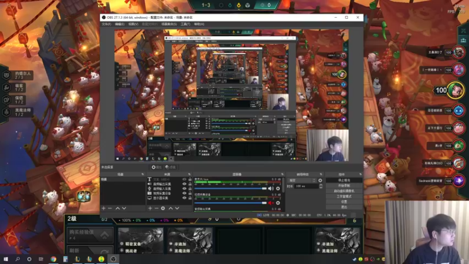Pop out the scene transitions dock panel
The height and width of the screenshot is (264, 469).
321,174
